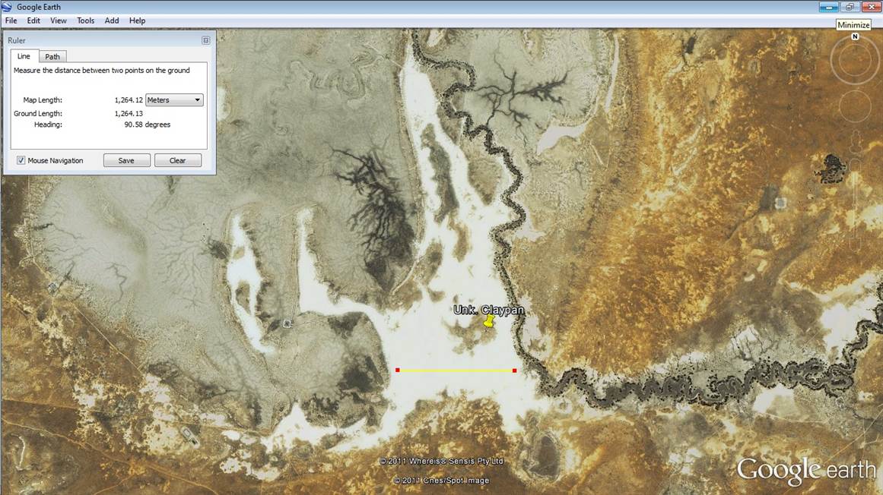Click the North compass indicator
The image size is (883, 495).
(x=854, y=36)
